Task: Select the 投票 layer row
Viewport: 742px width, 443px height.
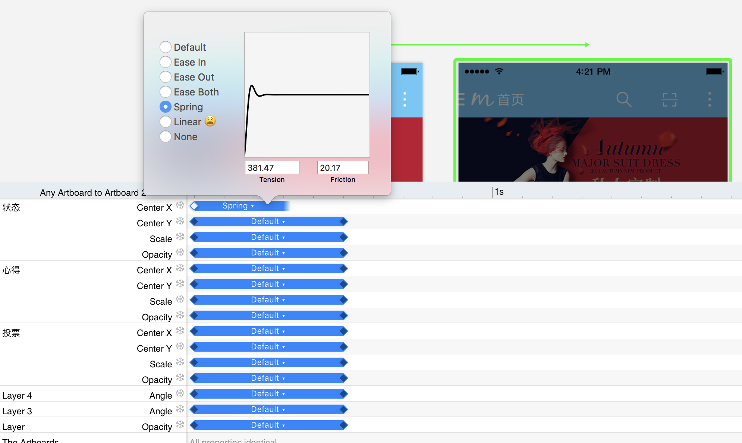Action: tap(11, 333)
